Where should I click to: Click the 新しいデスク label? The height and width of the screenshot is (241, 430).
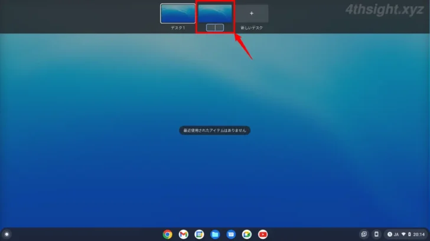coord(252,28)
